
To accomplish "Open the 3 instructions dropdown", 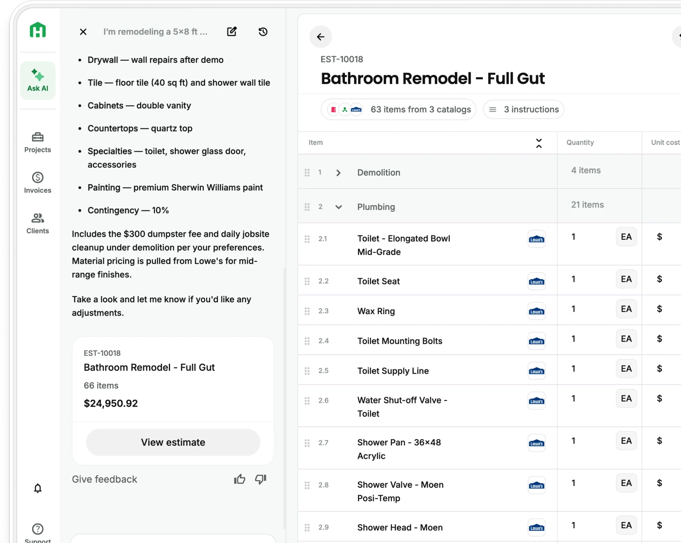I will (523, 109).
